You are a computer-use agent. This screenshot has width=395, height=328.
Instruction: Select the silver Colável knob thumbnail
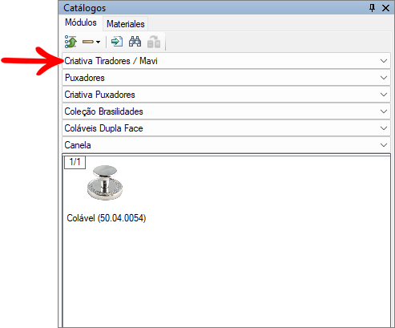tap(105, 182)
